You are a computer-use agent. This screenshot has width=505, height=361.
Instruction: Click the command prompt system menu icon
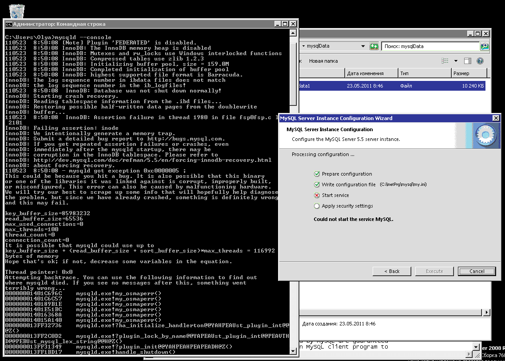[x=8, y=24]
